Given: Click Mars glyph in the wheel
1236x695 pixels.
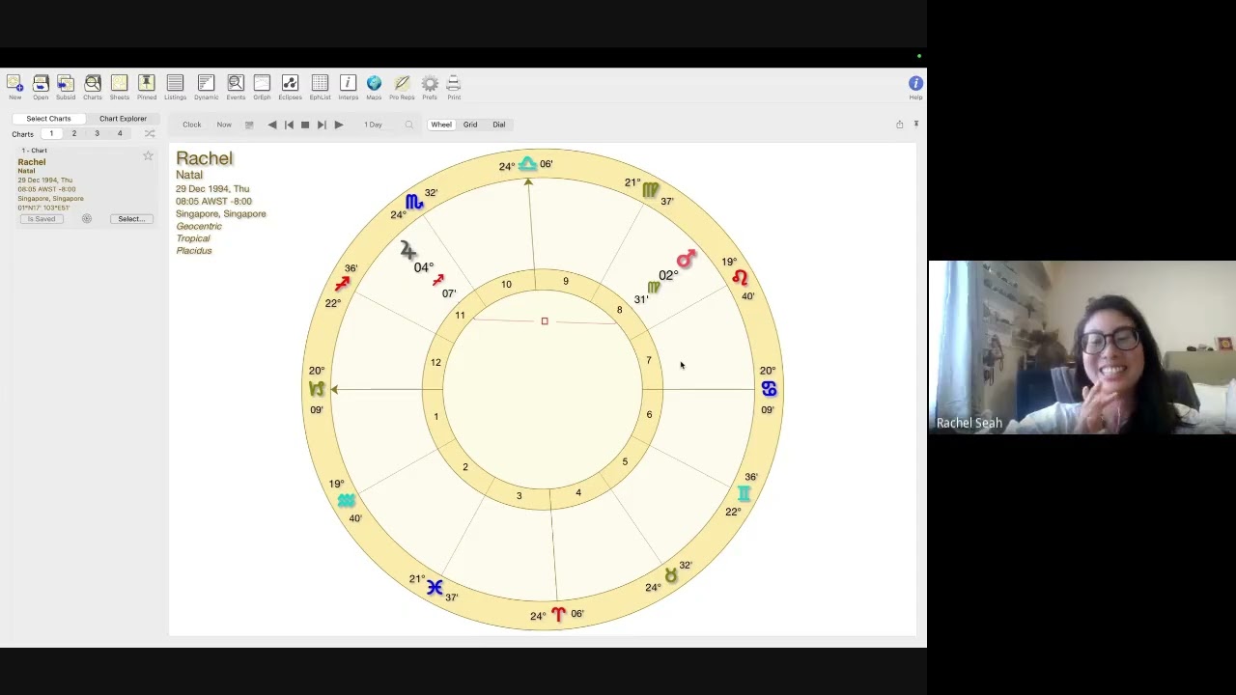Looking at the screenshot, I should 687,259.
